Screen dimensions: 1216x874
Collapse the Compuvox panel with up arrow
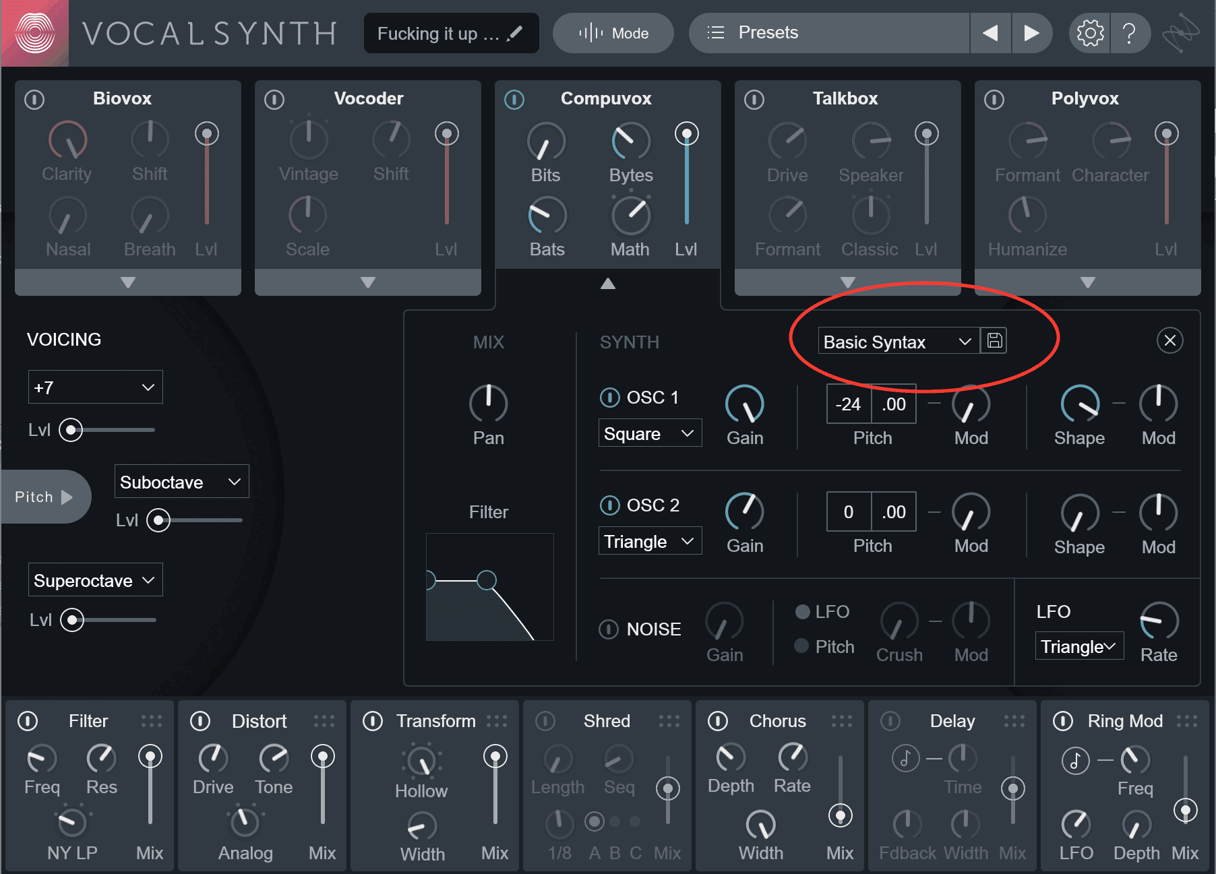pos(608,284)
